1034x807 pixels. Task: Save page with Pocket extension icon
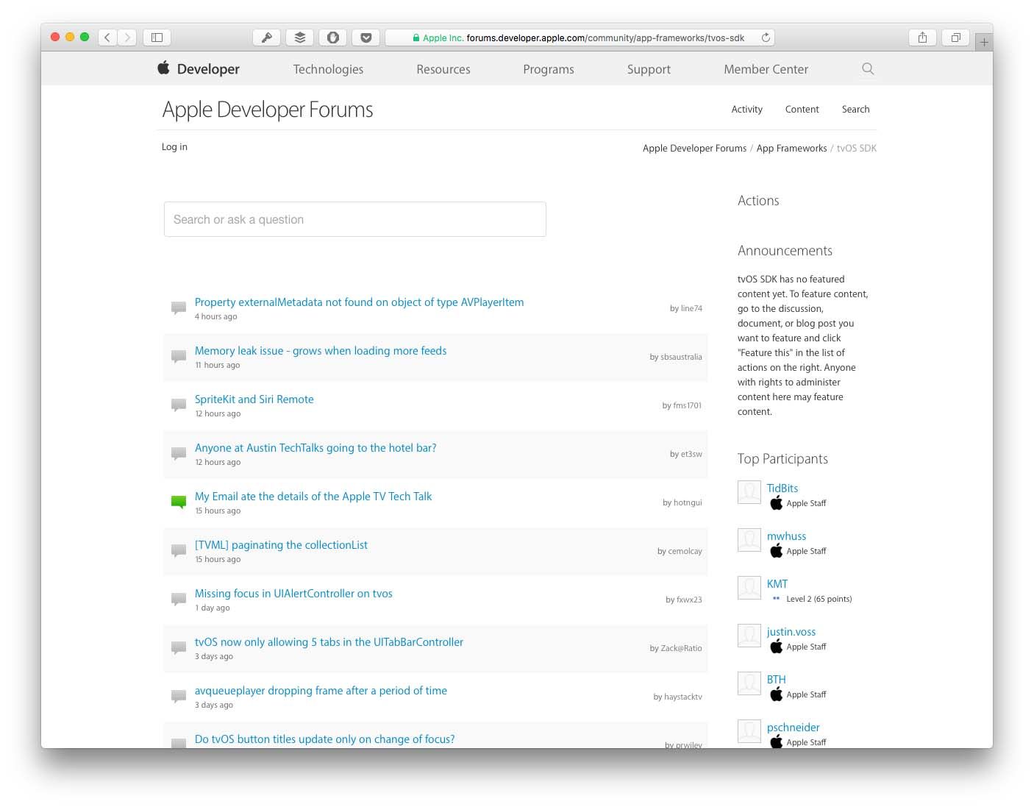pyautogui.click(x=366, y=38)
